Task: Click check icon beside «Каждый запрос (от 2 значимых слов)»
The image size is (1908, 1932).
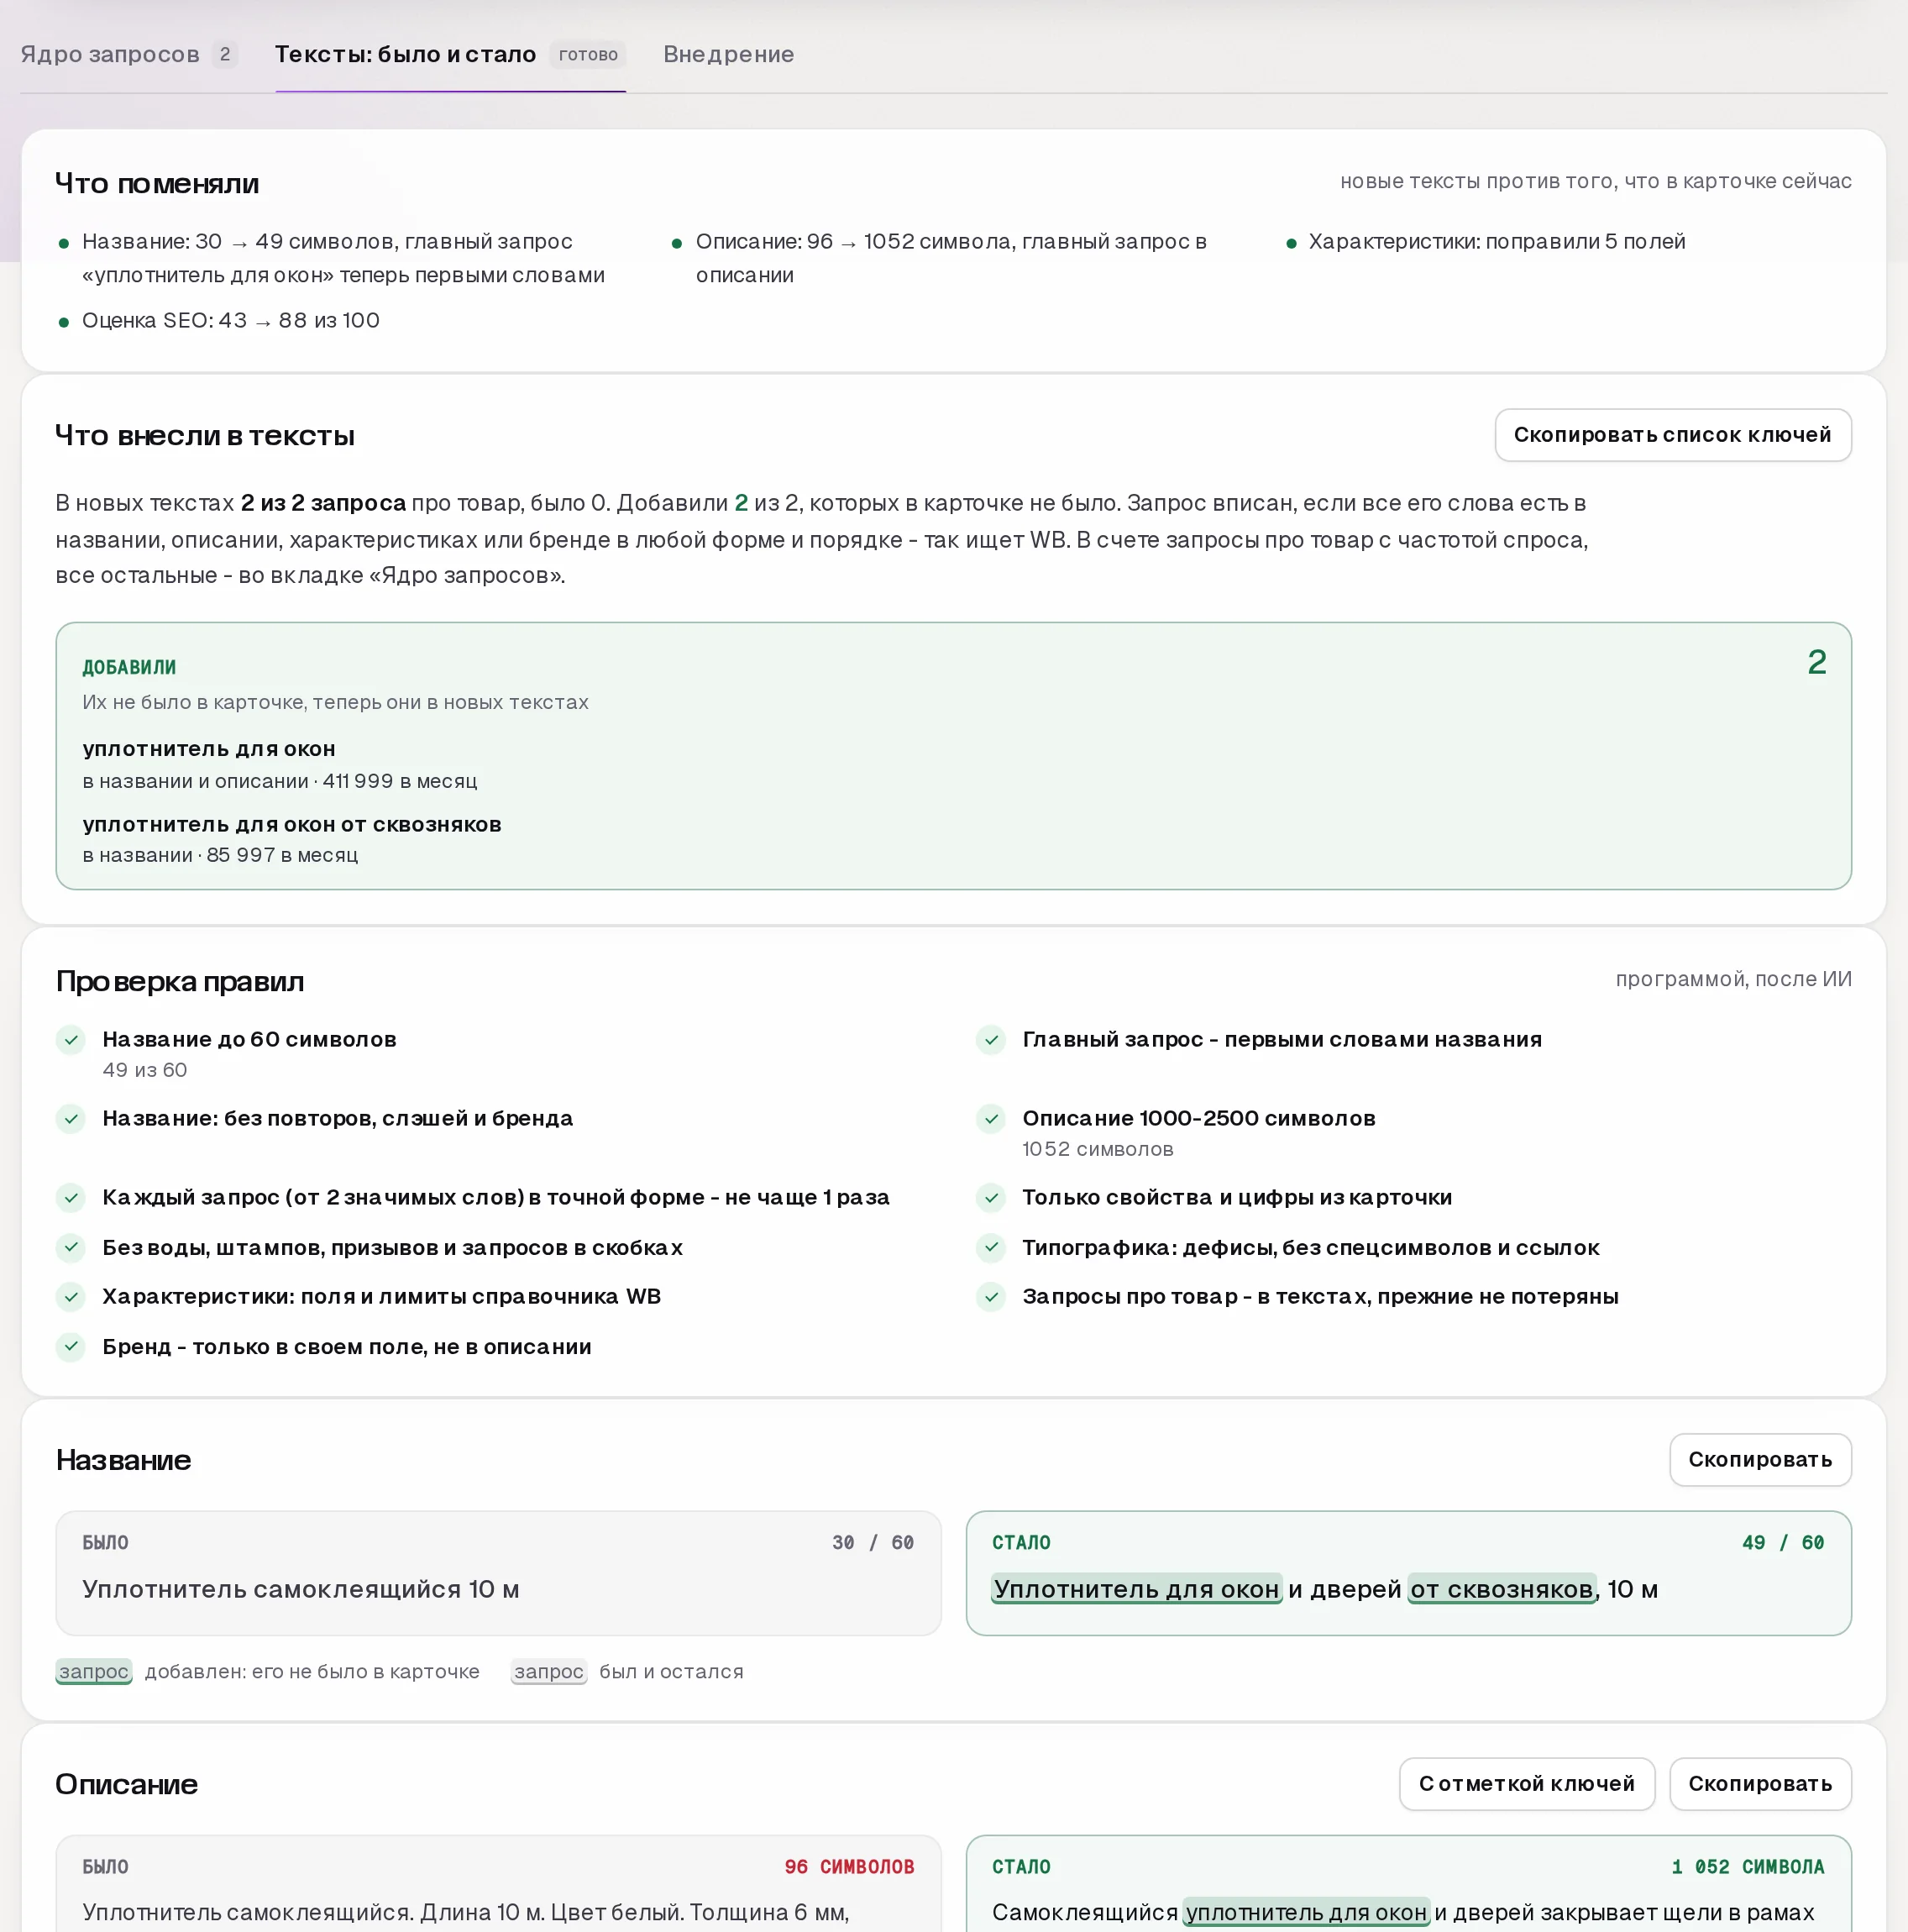Action: click(x=71, y=1197)
